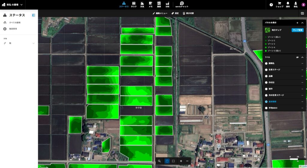
Task: Switch to the 履歴 (History) tab
Action: pyautogui.click(x=159, y=4)
